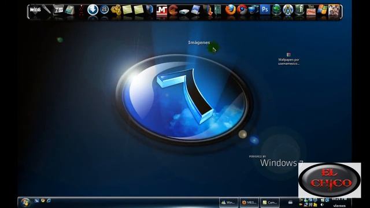
Task: Open CCleaner red C dock icon
Action: pos(173,10)
